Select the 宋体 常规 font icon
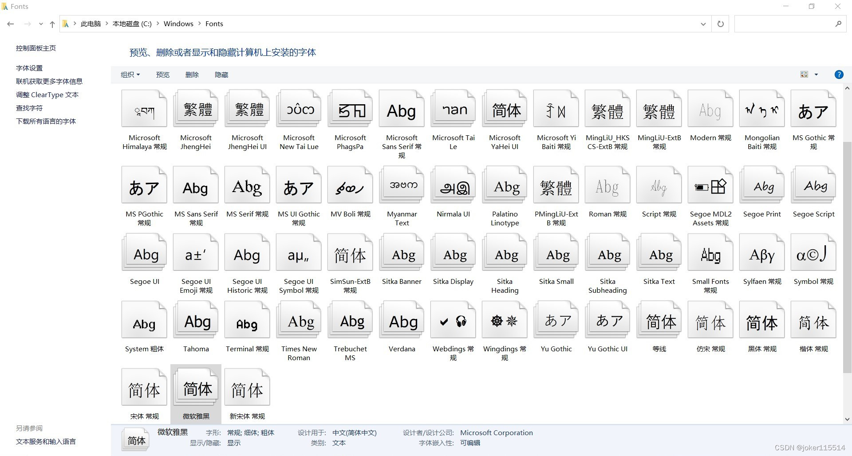Screen dimensions: 852x456 point(144,388)
